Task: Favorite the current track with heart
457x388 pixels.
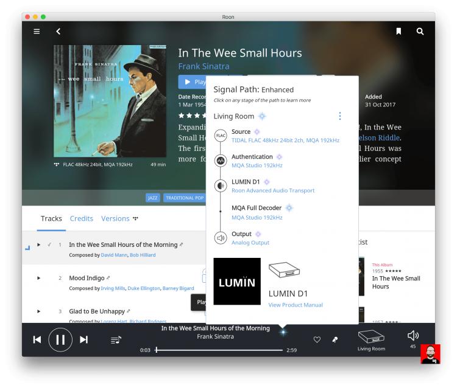Action: tap(317, 339)
